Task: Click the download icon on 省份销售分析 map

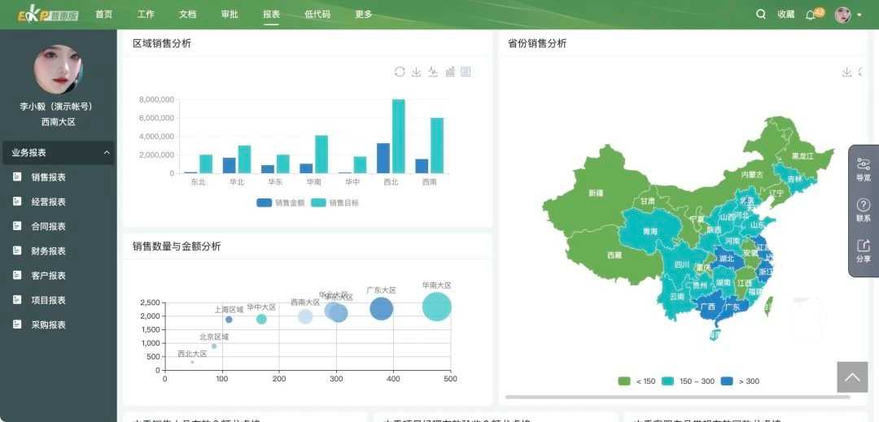Action: 847,72
